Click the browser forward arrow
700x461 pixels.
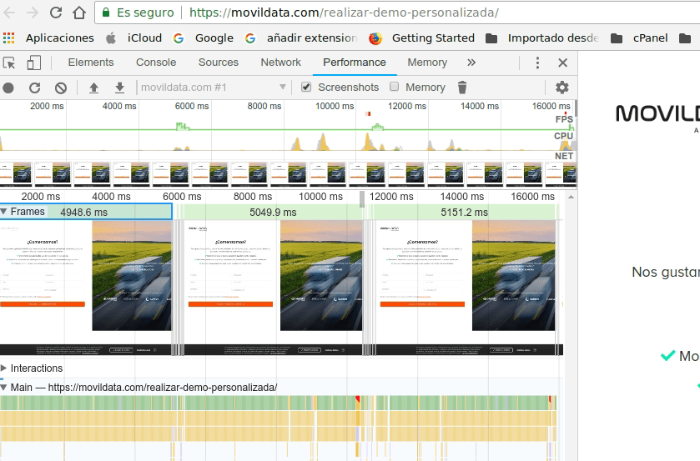click(x=33, y=13)
